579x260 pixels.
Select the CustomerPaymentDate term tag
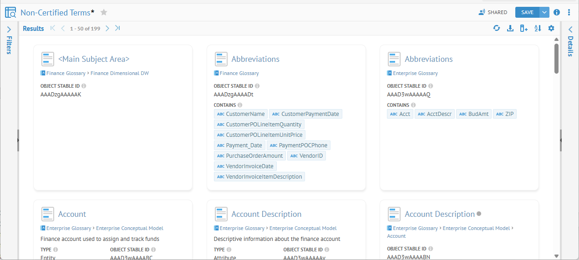(x=305, y=114)
